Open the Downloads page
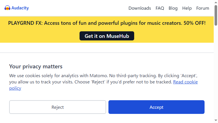 click(x=140, y=8)
